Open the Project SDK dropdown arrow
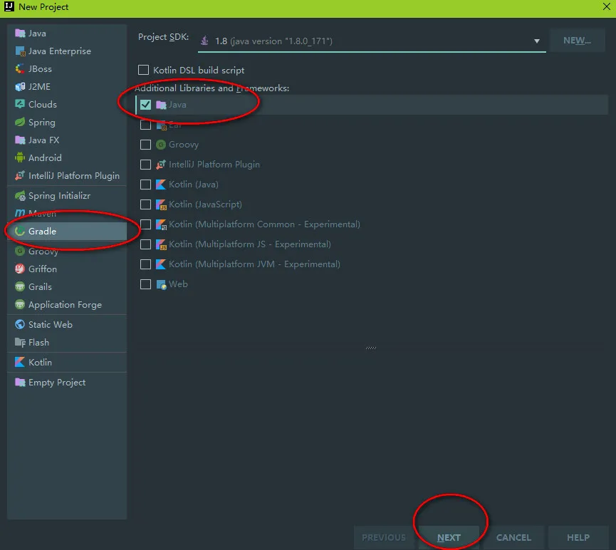 coord(536,41)
